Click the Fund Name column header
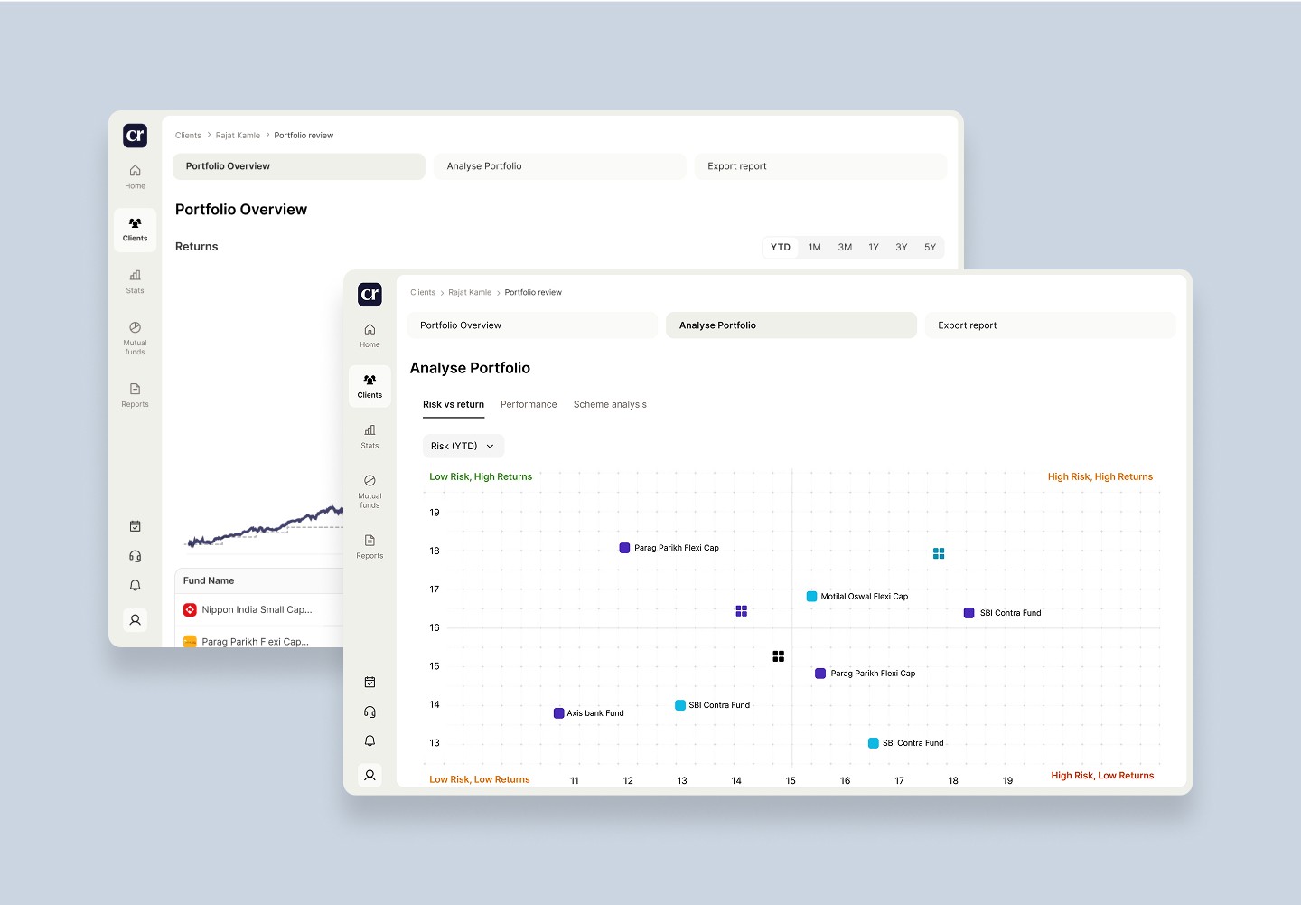 coord(209,580)
